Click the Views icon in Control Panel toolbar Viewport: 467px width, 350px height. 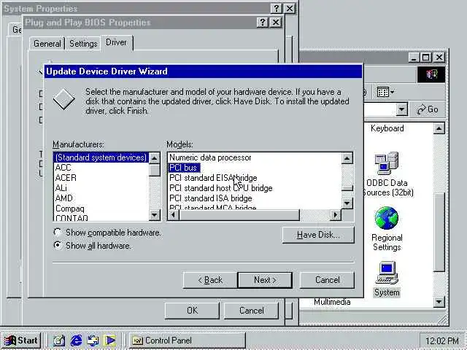[383, 92]
